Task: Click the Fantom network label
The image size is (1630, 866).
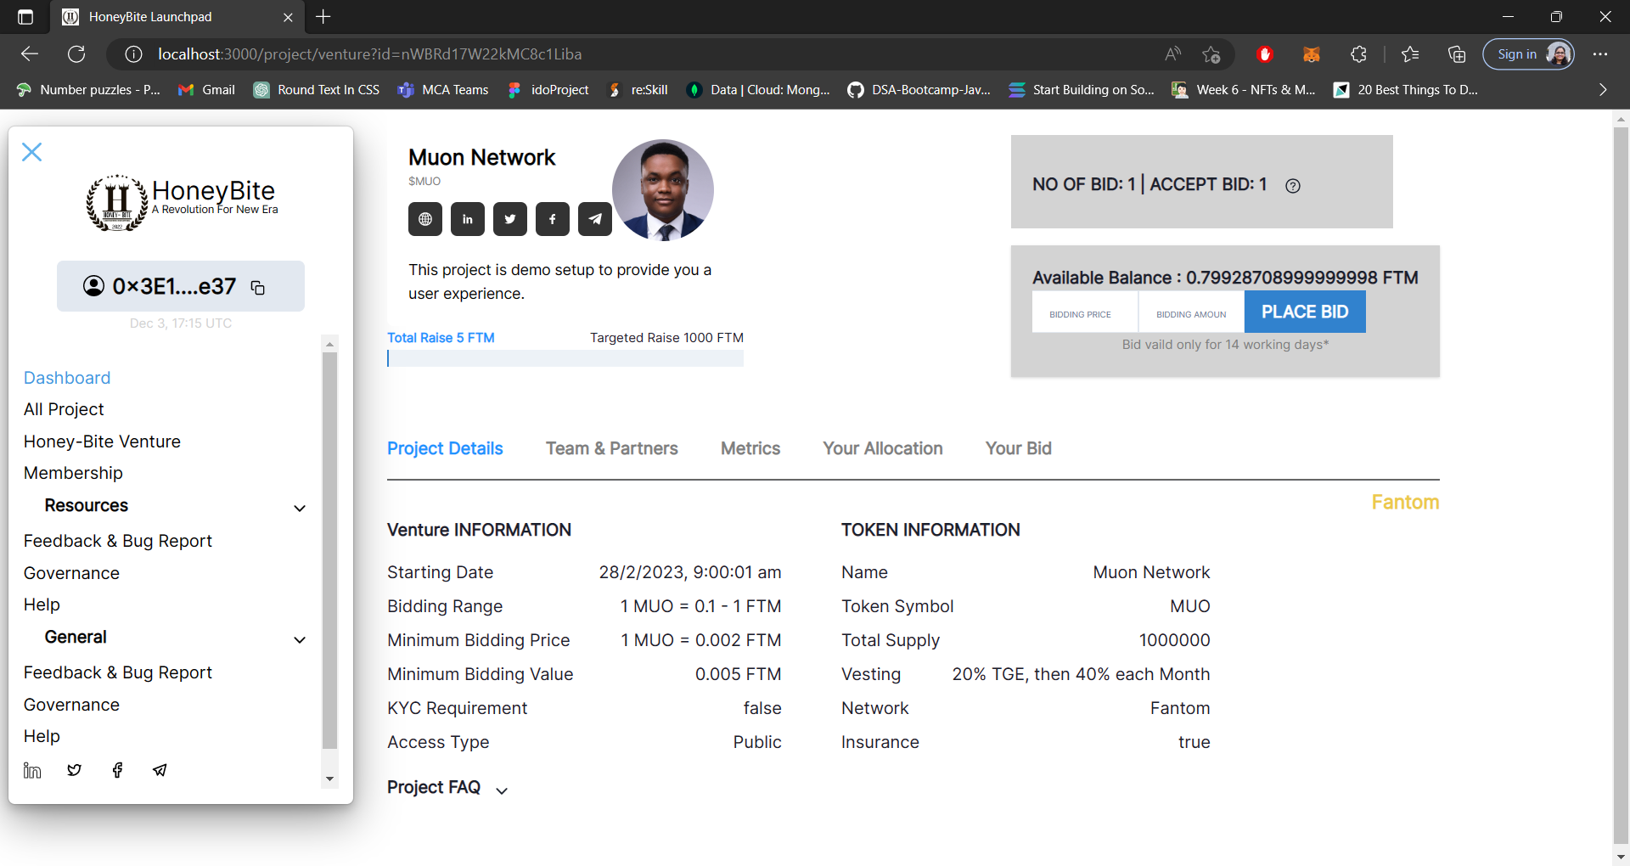Action: click(x=1405, y=503)
